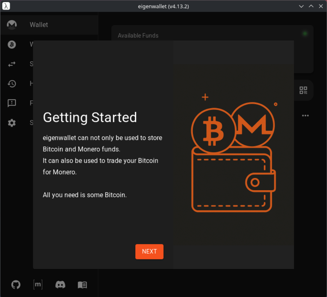Screen dimensions: 327x297
Task: Open the Feedback speech bubble icon
Action: pyautogui.click(x=12, y=103)
